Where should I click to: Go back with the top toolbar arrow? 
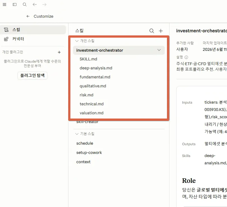pyautogui.click(x=35, y=4)
